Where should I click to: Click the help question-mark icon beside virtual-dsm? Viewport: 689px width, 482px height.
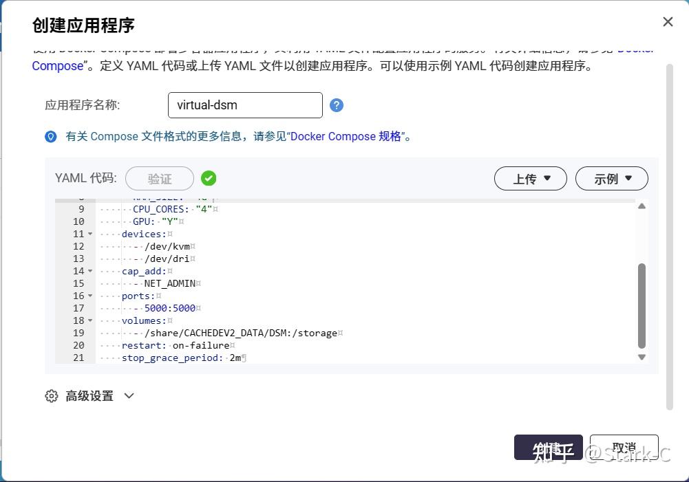337,105
